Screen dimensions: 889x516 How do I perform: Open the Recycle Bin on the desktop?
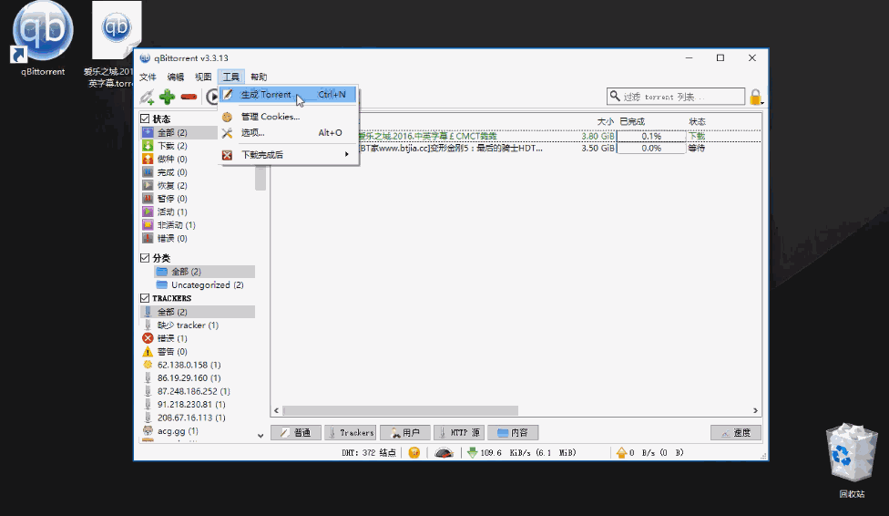(x=852, y=460)
